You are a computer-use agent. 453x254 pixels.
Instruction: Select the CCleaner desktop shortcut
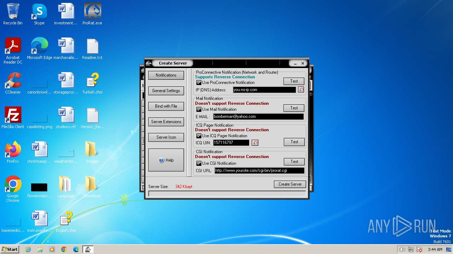click(x=13, y=83)
